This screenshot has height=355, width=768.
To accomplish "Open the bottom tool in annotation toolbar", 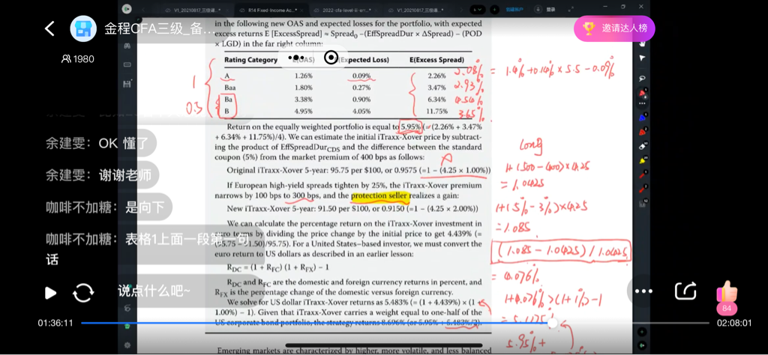I will coord(642,204).
